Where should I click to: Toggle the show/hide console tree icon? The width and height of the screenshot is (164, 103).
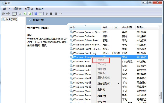(x=15, y=14)
